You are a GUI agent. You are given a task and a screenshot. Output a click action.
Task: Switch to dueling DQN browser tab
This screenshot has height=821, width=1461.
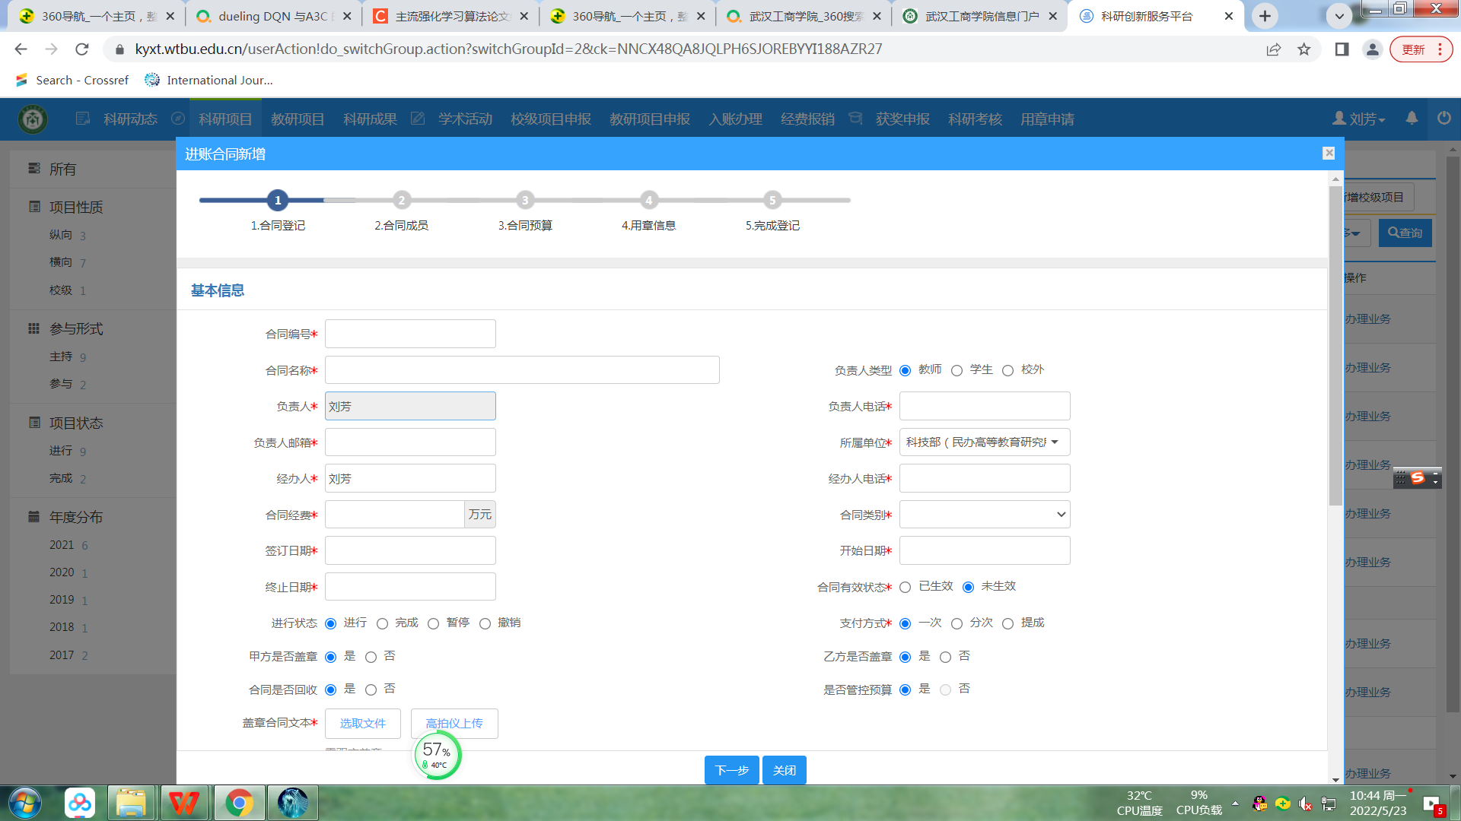(271, 16)
